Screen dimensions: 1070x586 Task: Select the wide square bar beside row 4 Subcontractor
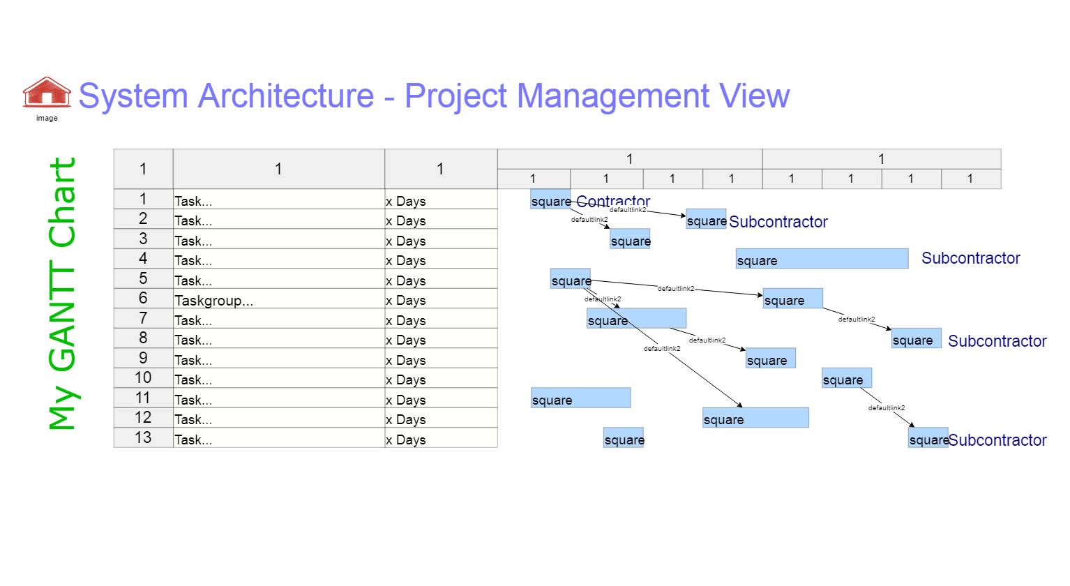click(821, 258)
